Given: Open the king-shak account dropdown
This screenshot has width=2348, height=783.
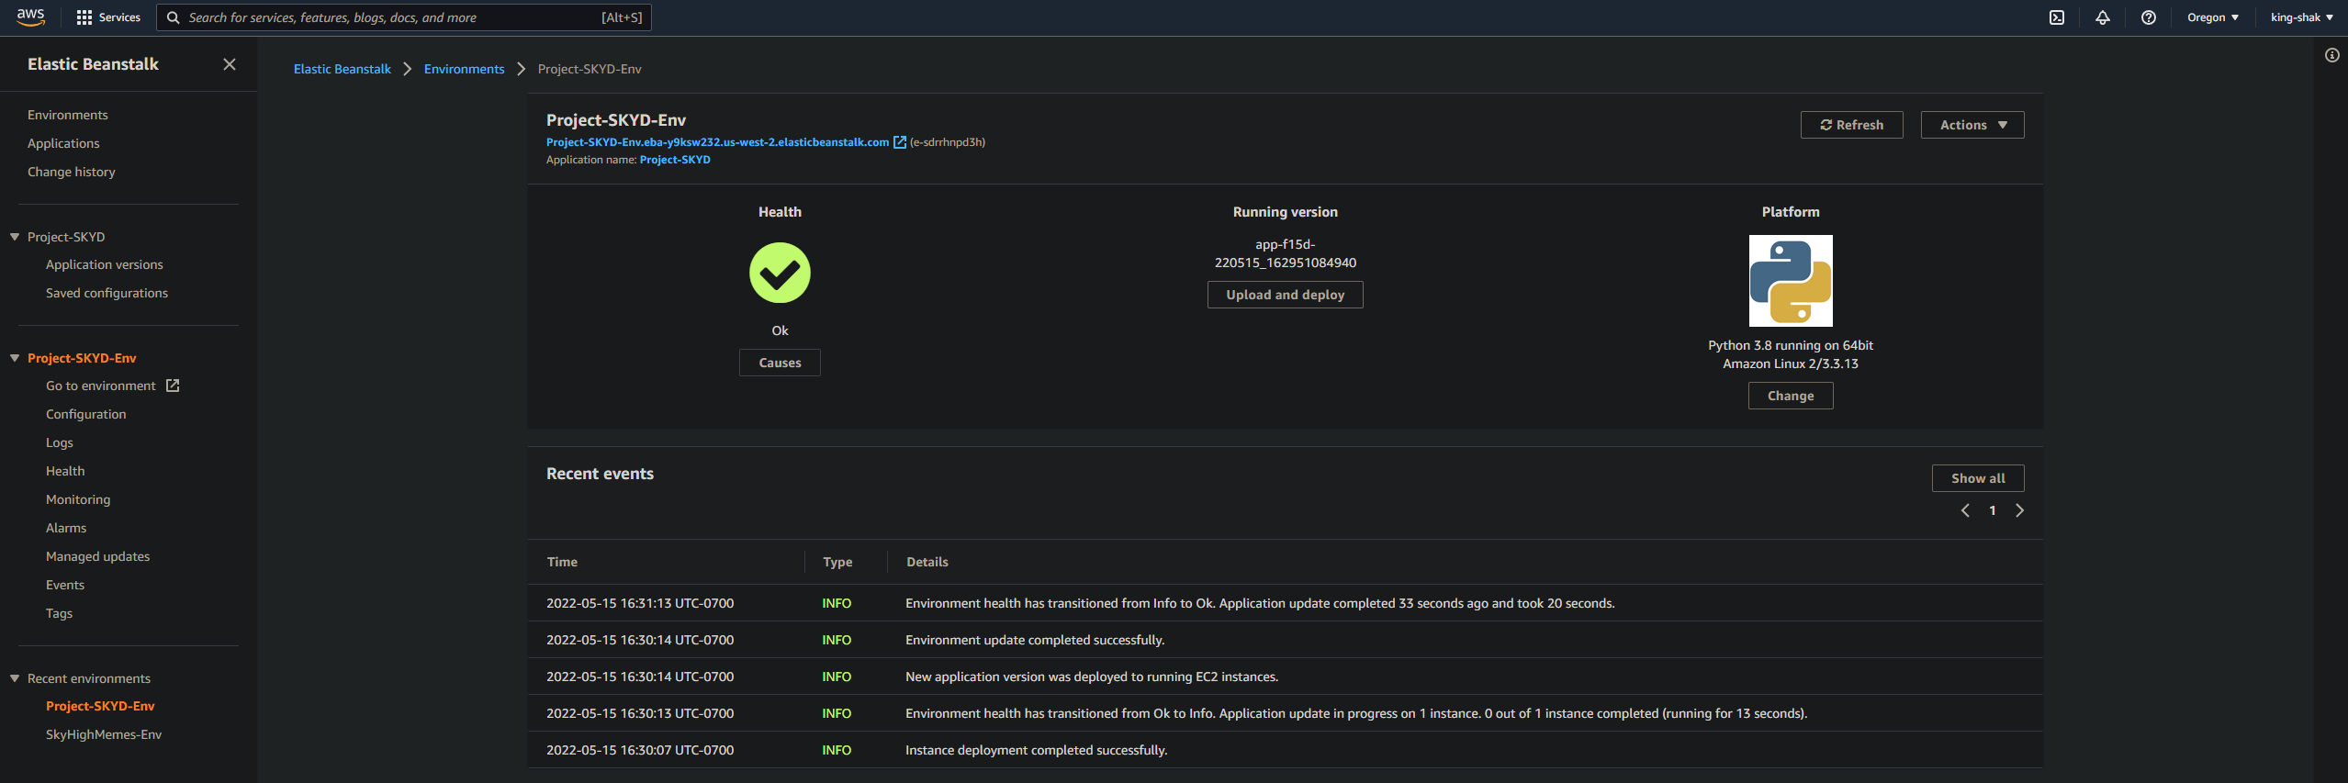Looking at the screenshot, I should pos(2302,17).
